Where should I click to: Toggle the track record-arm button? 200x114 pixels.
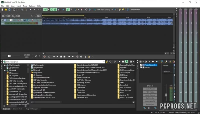[18, 20]
